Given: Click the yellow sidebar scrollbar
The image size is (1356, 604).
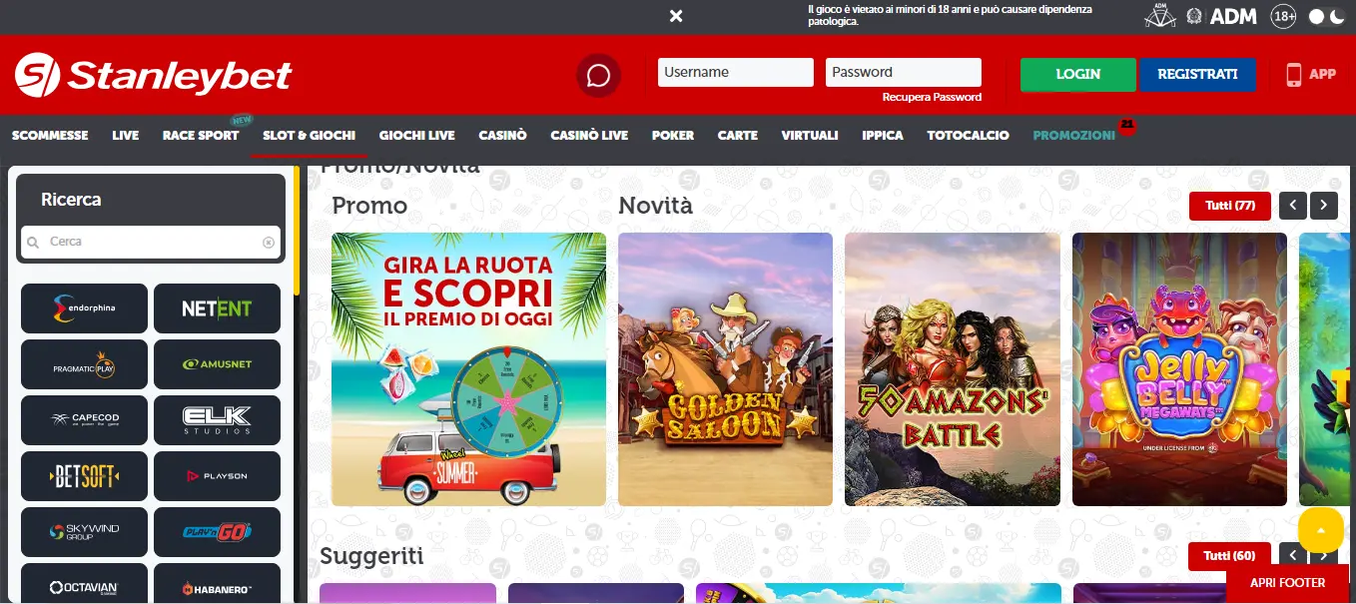Looking at the screenshot, I should 297,230.
